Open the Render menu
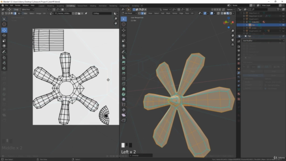 [x=18, y=5]
